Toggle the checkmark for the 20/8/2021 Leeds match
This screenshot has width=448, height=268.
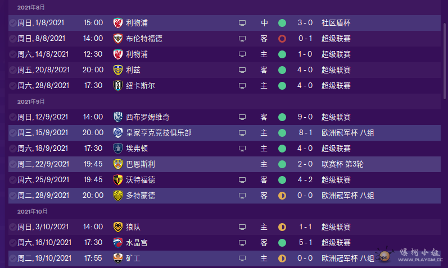[12, 70]
